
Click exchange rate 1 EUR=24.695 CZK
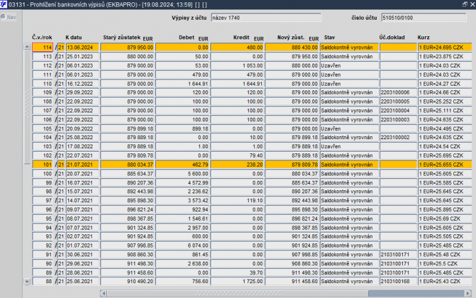click(445, 48)
